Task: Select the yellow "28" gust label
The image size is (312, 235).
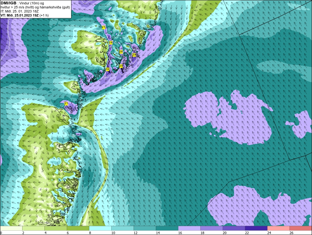Action: click(121, 52)
